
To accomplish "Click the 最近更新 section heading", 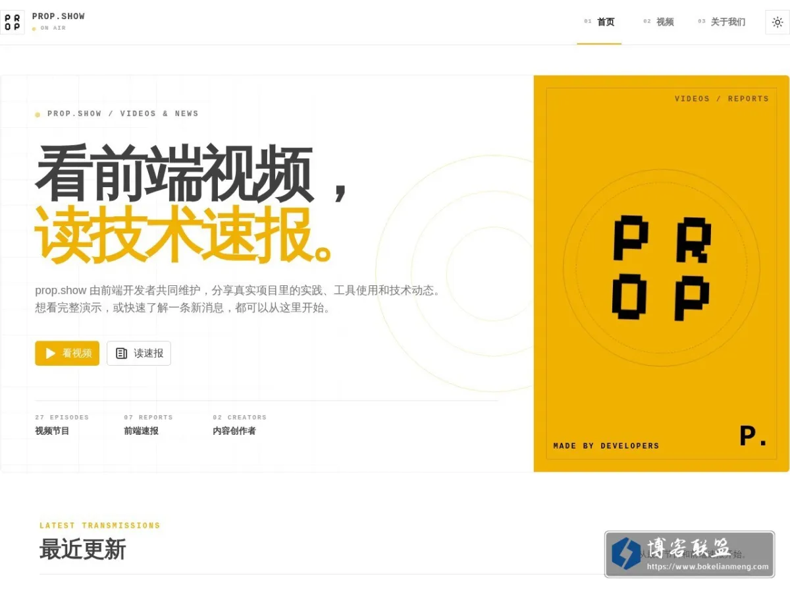I will click(x=82, y=550).
